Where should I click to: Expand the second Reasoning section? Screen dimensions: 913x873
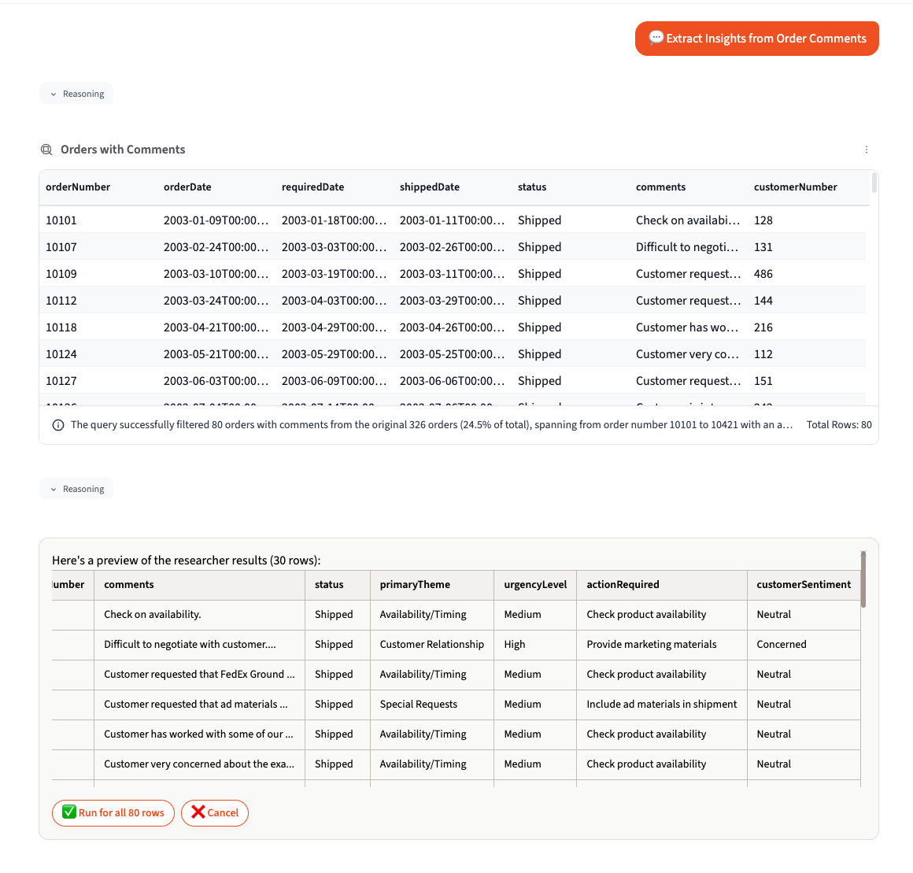tap(76, 488)
